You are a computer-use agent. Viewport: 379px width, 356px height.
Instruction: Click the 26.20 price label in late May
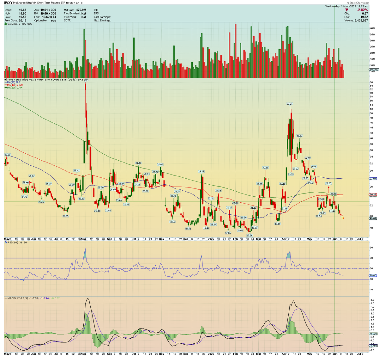click(328, 183)
